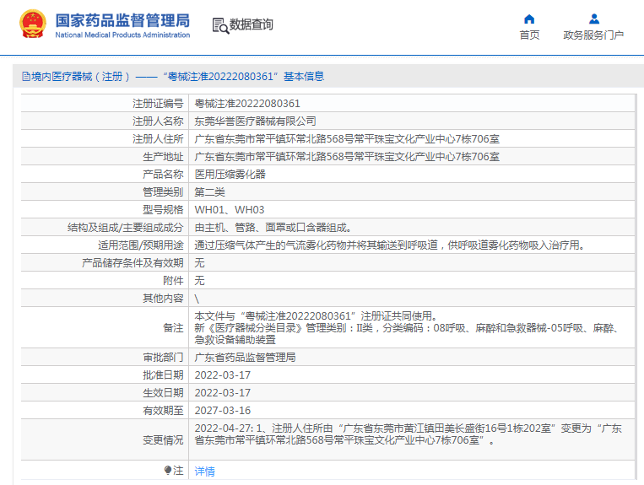Open the 详情 link in the 注 row

[204, 472]
